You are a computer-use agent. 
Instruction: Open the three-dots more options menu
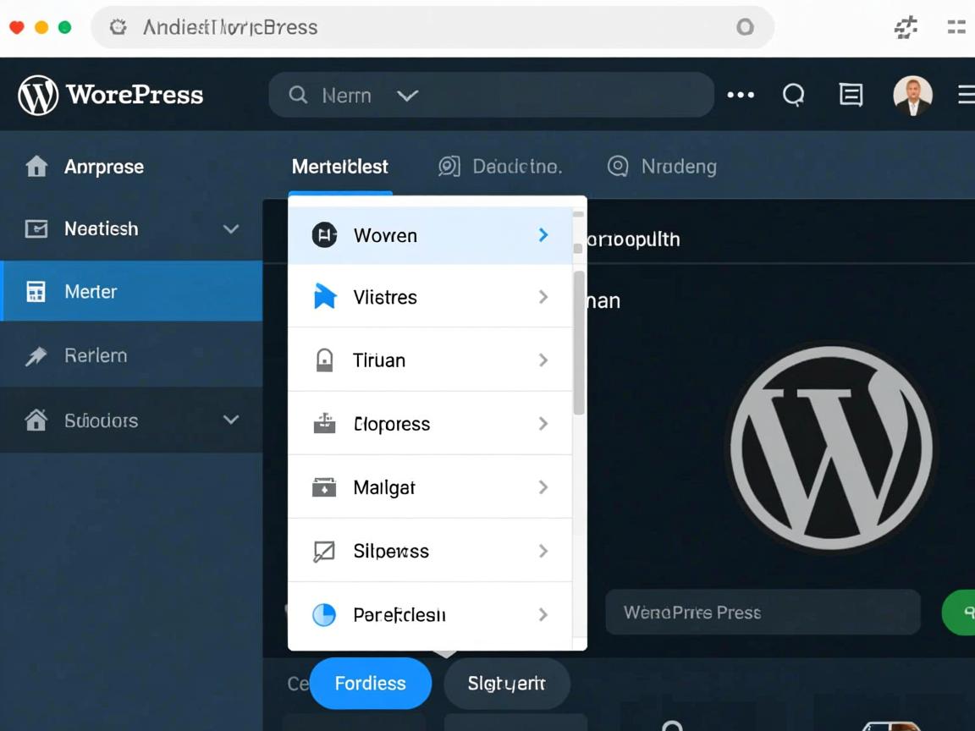[741, 95]
